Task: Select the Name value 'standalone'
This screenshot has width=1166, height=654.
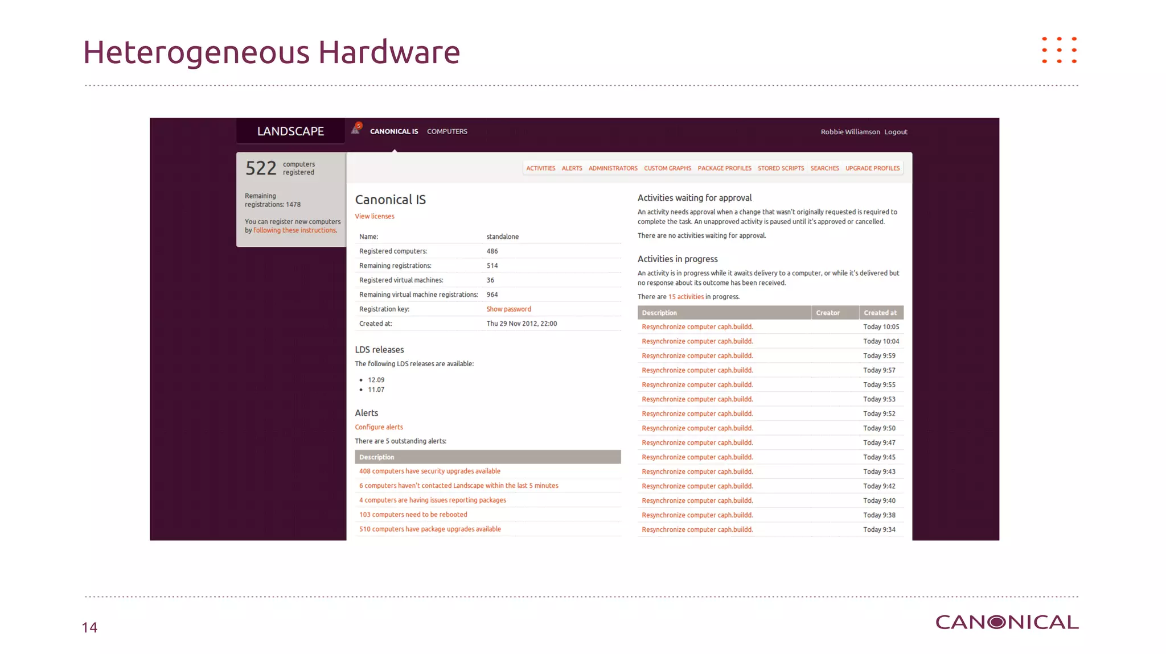Action: point(503,237)
